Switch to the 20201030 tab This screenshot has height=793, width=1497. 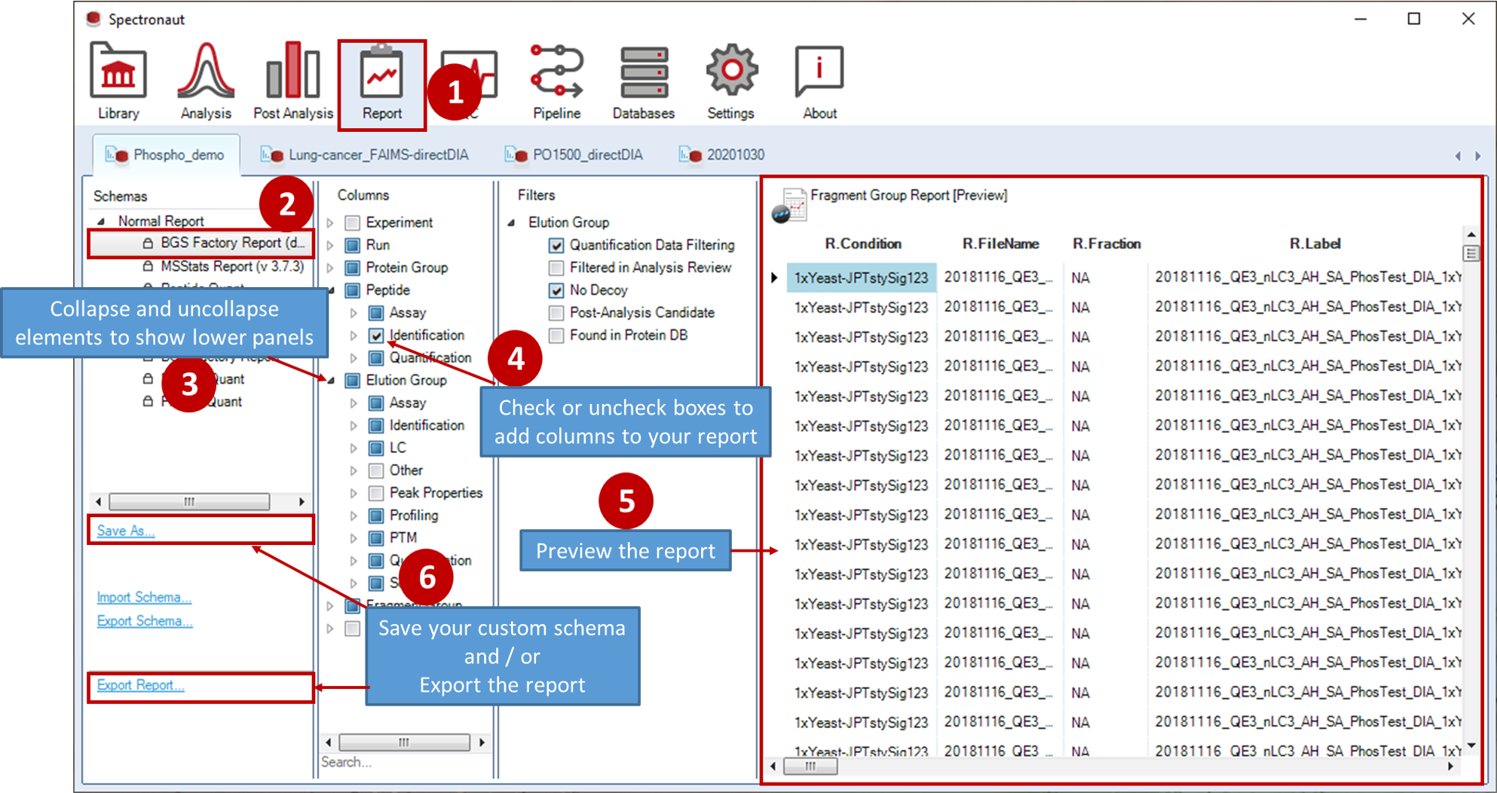[x=722, y=155]
